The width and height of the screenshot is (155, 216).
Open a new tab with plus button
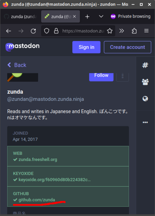87,17
